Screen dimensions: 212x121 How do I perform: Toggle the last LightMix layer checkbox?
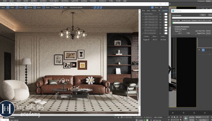click(143, 33)
